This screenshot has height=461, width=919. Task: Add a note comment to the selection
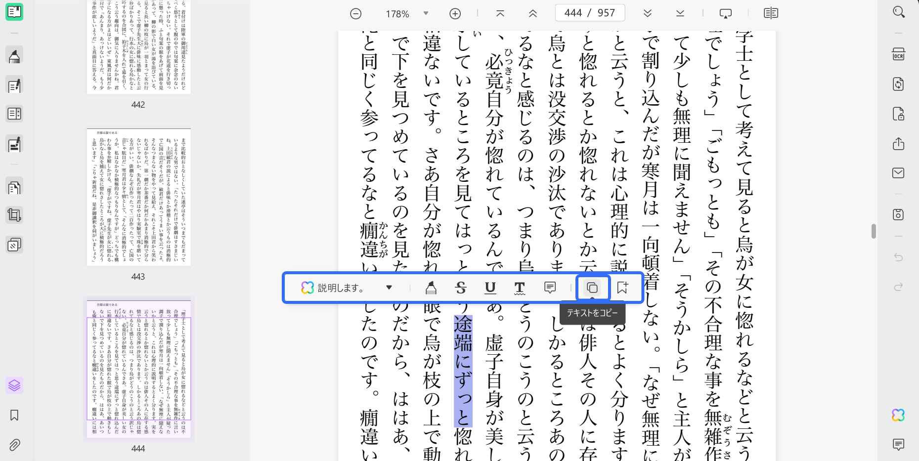click(550, 288)
